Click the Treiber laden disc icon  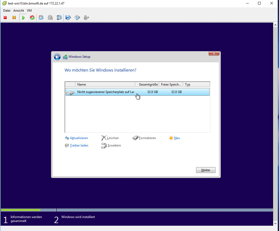click(x=67, y=145)
